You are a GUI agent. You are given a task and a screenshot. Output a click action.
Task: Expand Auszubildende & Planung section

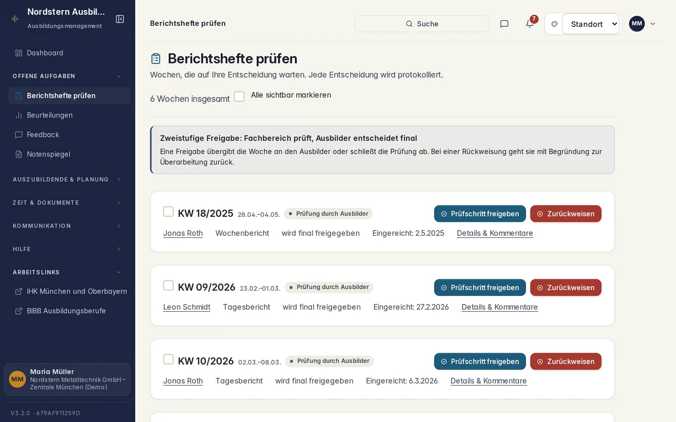coord(67,179)
